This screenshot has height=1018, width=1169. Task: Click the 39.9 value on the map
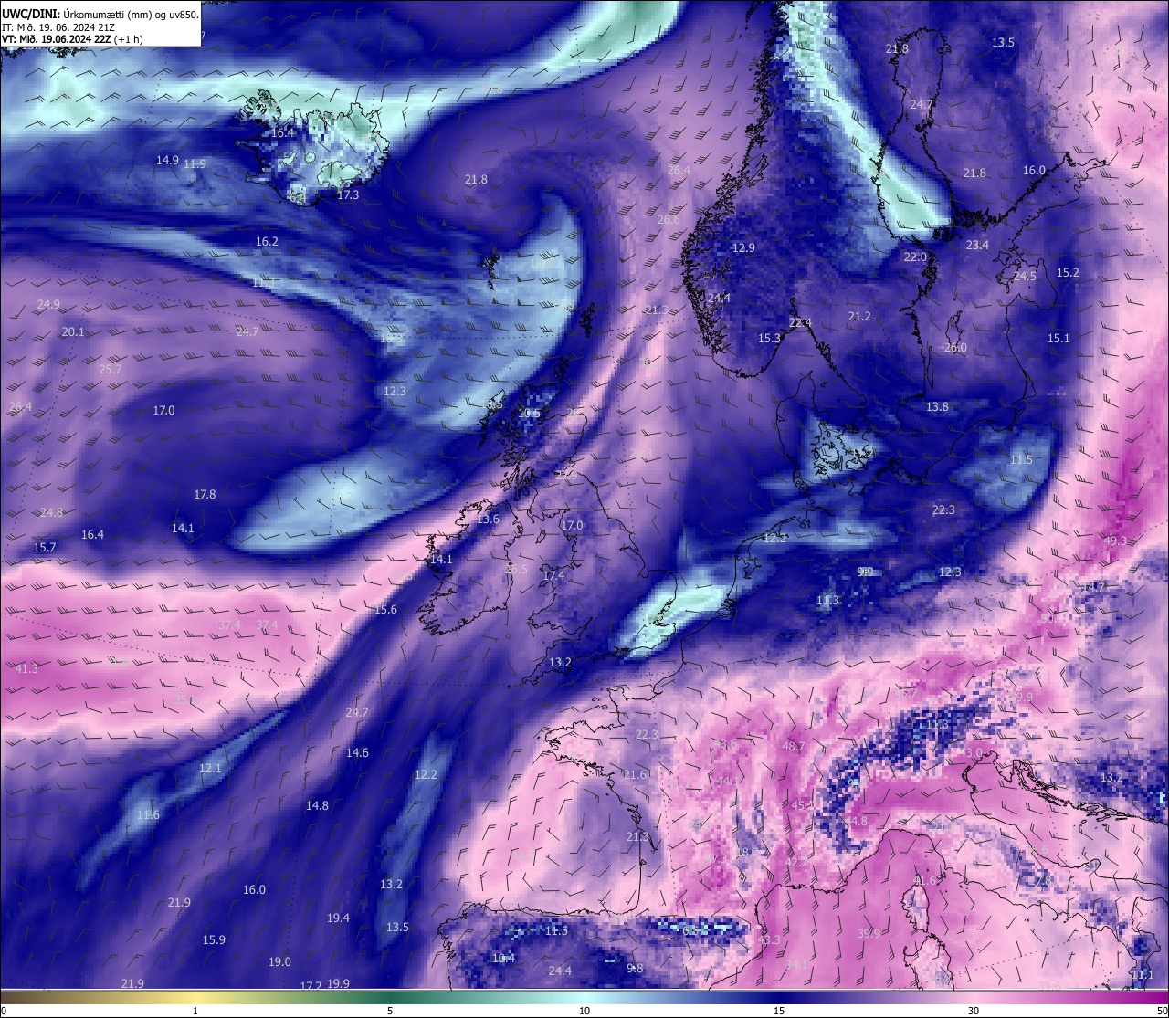point(869,933)
